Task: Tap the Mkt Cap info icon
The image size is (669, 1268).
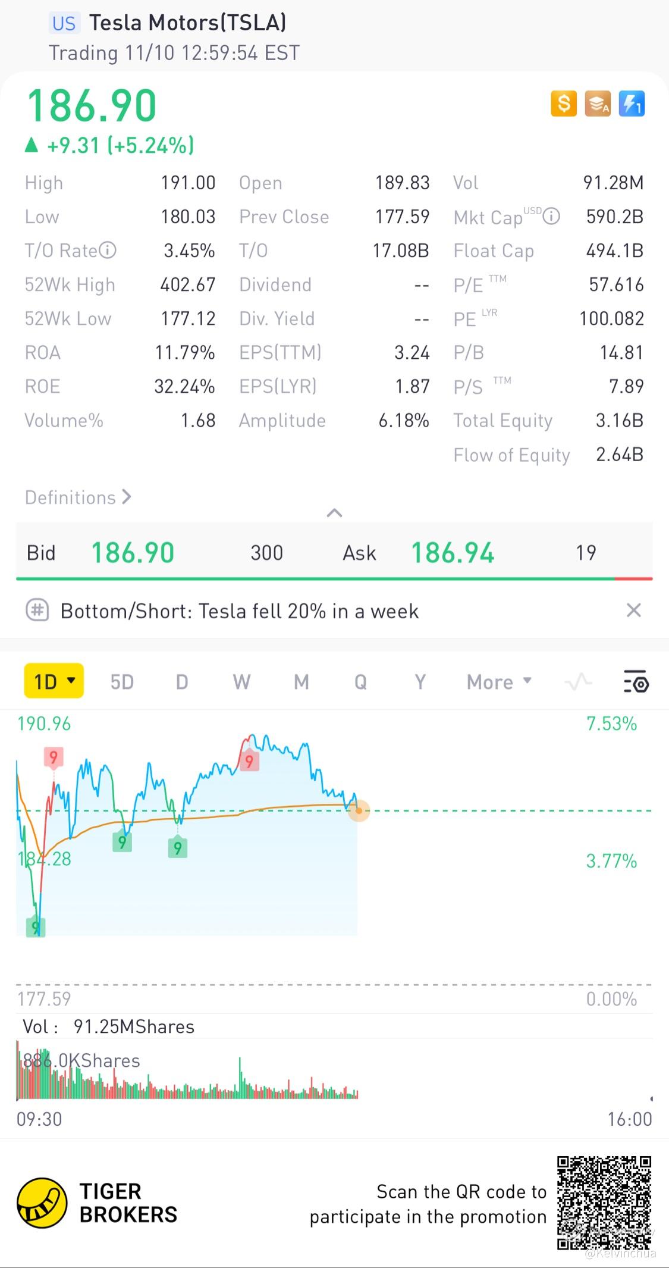Action: 551,217
